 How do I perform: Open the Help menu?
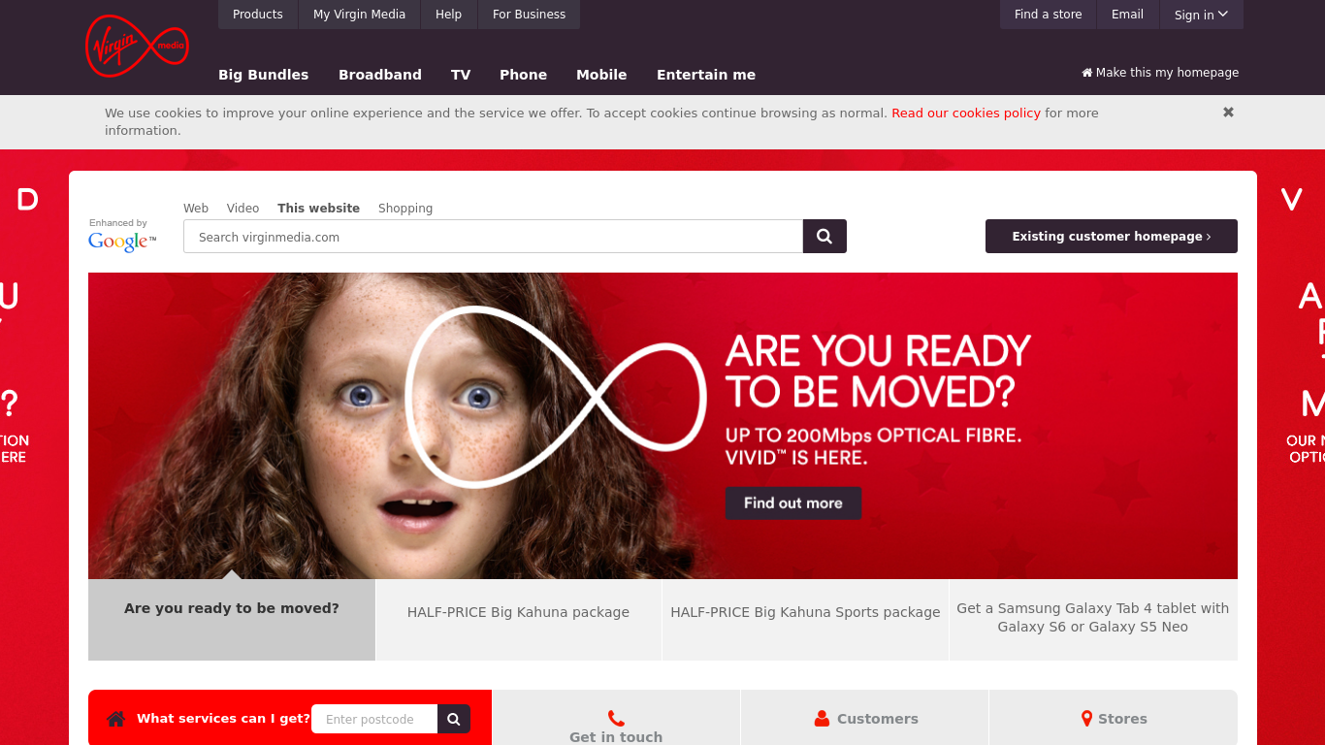449,15
